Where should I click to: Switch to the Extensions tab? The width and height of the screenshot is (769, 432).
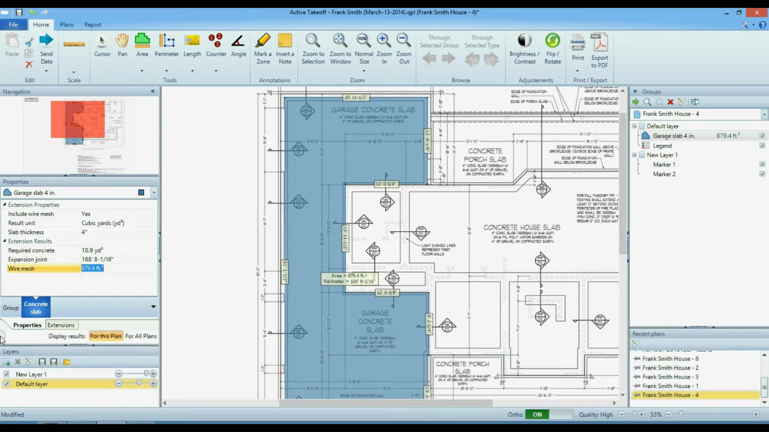coord(61,325)
